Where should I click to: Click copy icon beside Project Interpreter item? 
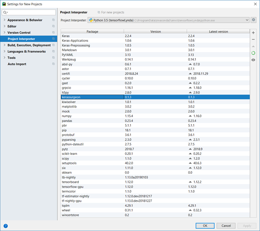(53, 39)
